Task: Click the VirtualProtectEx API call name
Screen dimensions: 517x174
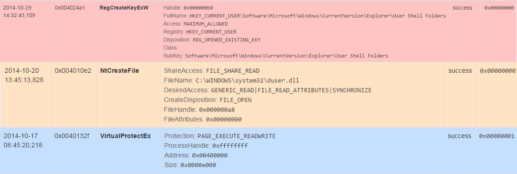Action: tap(125, 136)
